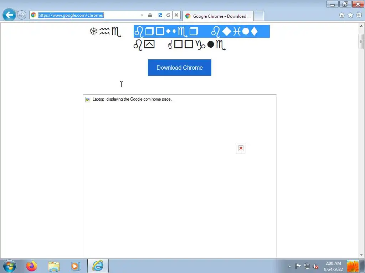Image resolution: width=365 pixels, height=273 pixels.
Task: Click the flower icon in the tray
Action: click(353, 266)
